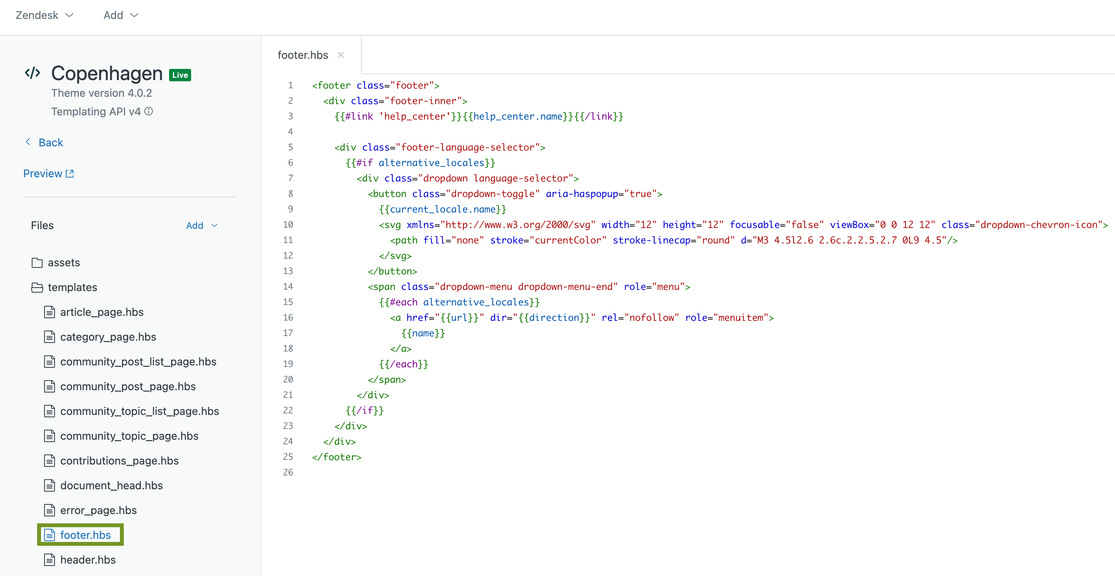Open community_topic_list_page.hbs file
Screen dimensions: 1115x576
[139, 411]
